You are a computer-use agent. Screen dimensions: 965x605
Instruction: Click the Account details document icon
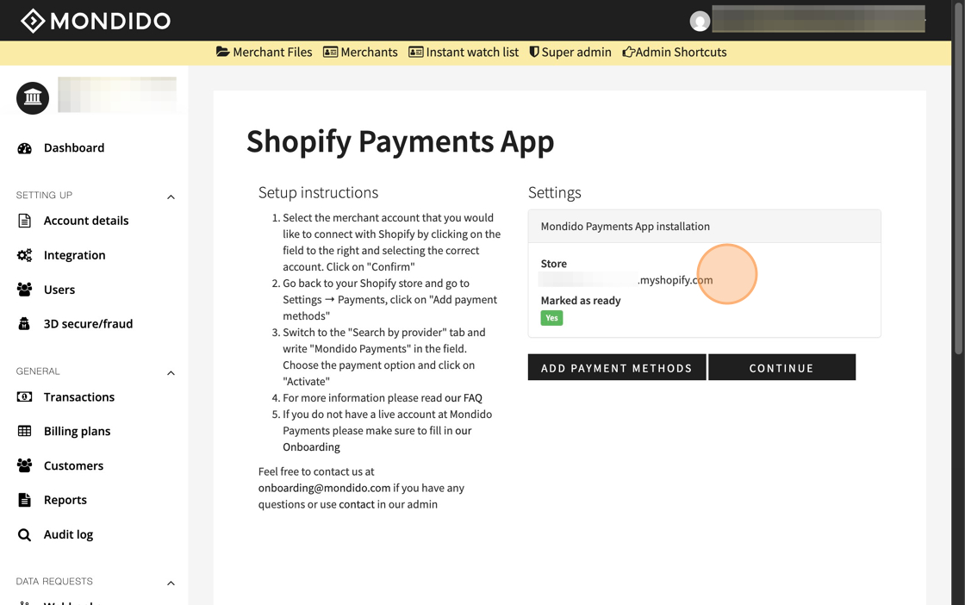point(25,221)
